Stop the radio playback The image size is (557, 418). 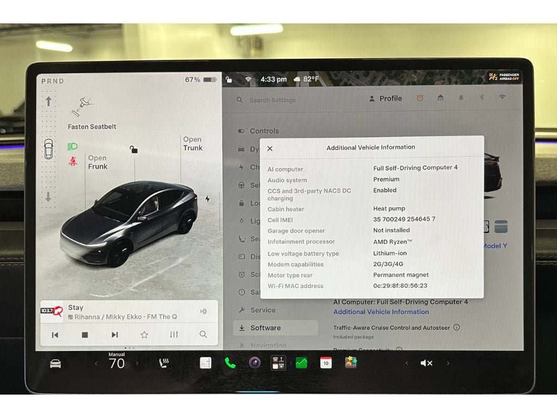coord(85,335)
